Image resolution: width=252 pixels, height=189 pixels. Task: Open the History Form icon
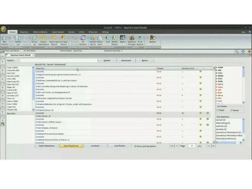(x=100, y=40)
